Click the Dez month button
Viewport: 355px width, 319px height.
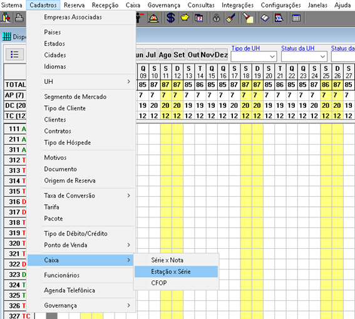click(x=221, y=55)
